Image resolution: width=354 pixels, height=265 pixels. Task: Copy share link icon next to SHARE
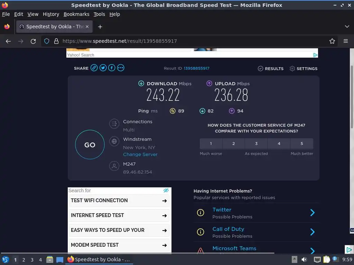coord(94,68)
